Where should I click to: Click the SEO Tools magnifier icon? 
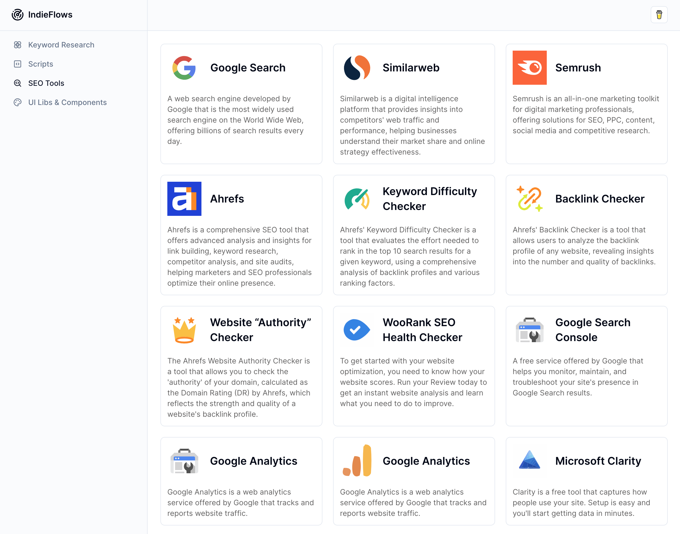pyautogui.click(x=18, y=83)
